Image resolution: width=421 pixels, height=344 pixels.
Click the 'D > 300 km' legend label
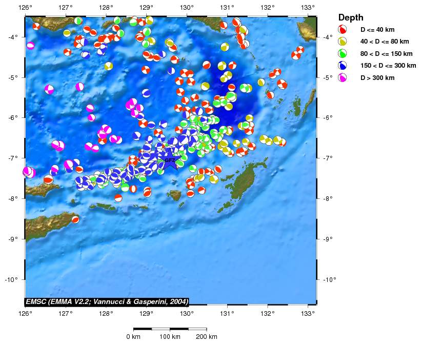(x=377, y=78)
